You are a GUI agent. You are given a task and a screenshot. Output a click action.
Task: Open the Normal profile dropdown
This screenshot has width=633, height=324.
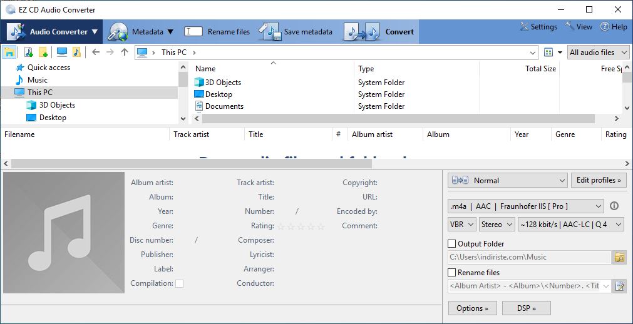click(x=507, y=180)
